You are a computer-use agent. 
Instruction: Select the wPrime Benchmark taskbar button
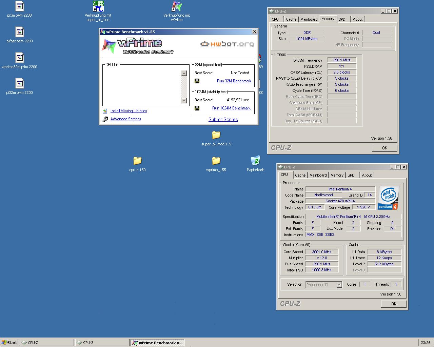157,343
